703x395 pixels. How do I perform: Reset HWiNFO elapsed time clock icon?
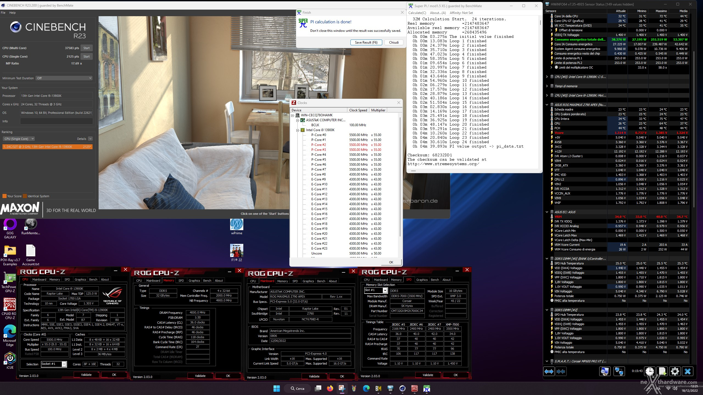(650, 371)
